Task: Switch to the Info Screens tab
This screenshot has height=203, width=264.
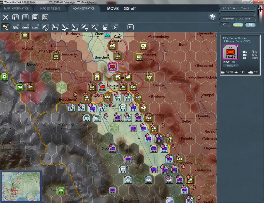Action: click(50, 9)
